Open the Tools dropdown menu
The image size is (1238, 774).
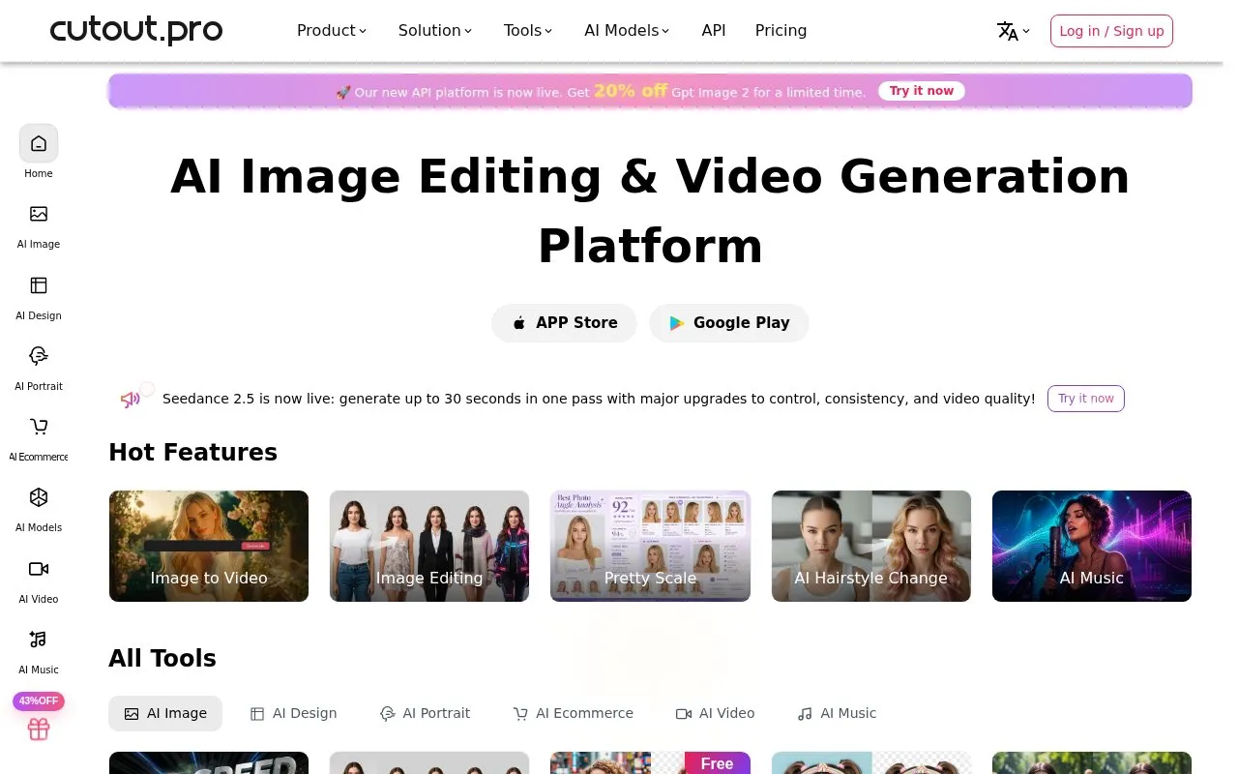tap(528, 31)
